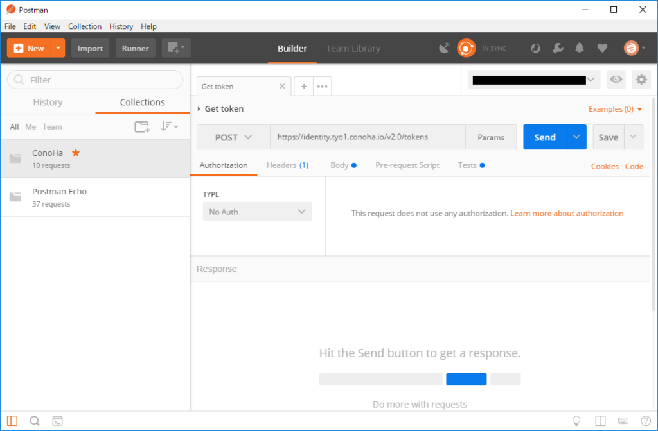Open the Code link
The height and width of the screenshot is (431, 658).
pos(634,166)
